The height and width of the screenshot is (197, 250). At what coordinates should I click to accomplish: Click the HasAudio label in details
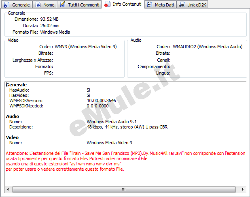[19, 90]
